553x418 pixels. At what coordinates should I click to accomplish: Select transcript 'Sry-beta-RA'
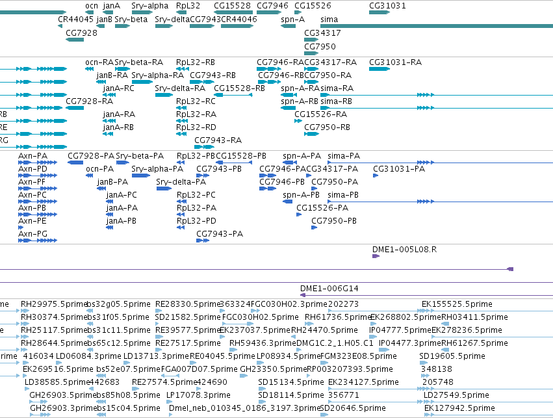(139, 62)
